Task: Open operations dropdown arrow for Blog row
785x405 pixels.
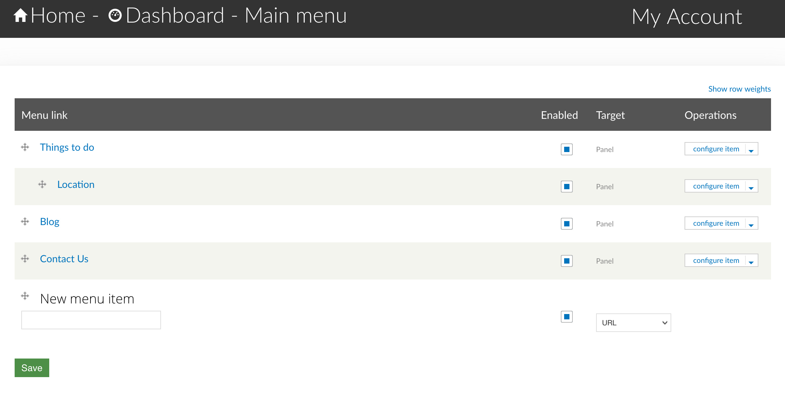Action: click(x=751, y=224)
